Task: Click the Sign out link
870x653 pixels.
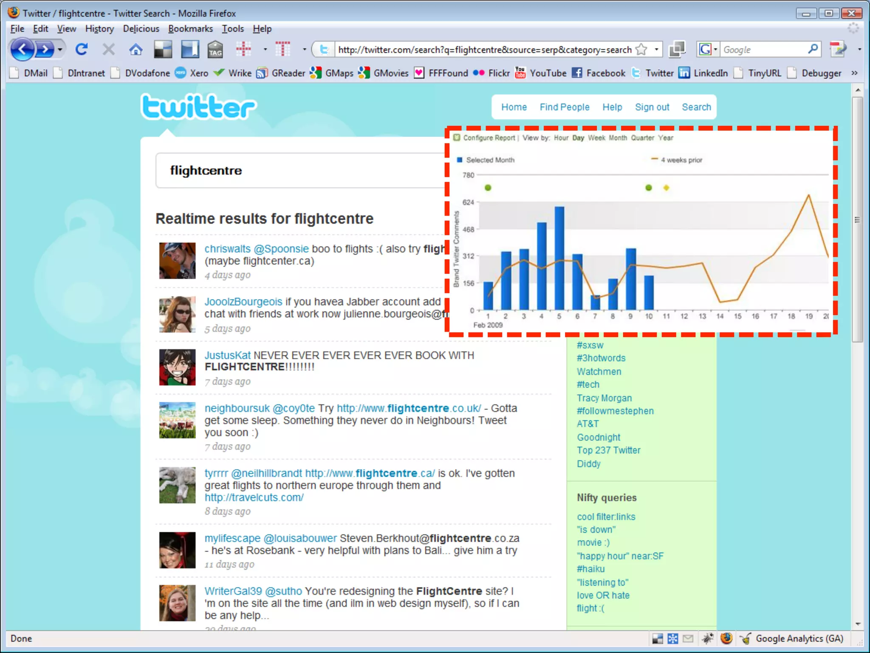Action: pos(652,107)
